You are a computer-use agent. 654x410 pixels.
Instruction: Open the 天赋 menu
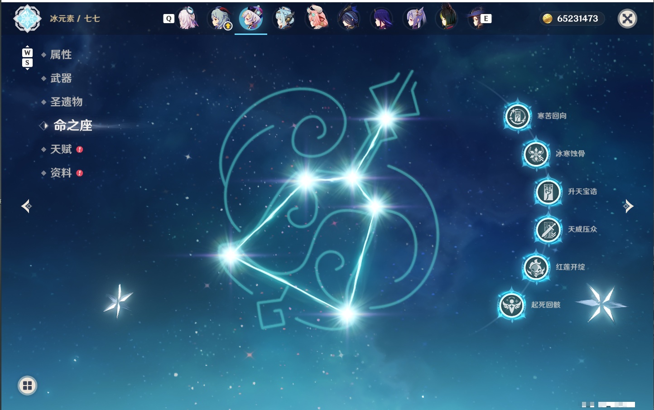61,149
